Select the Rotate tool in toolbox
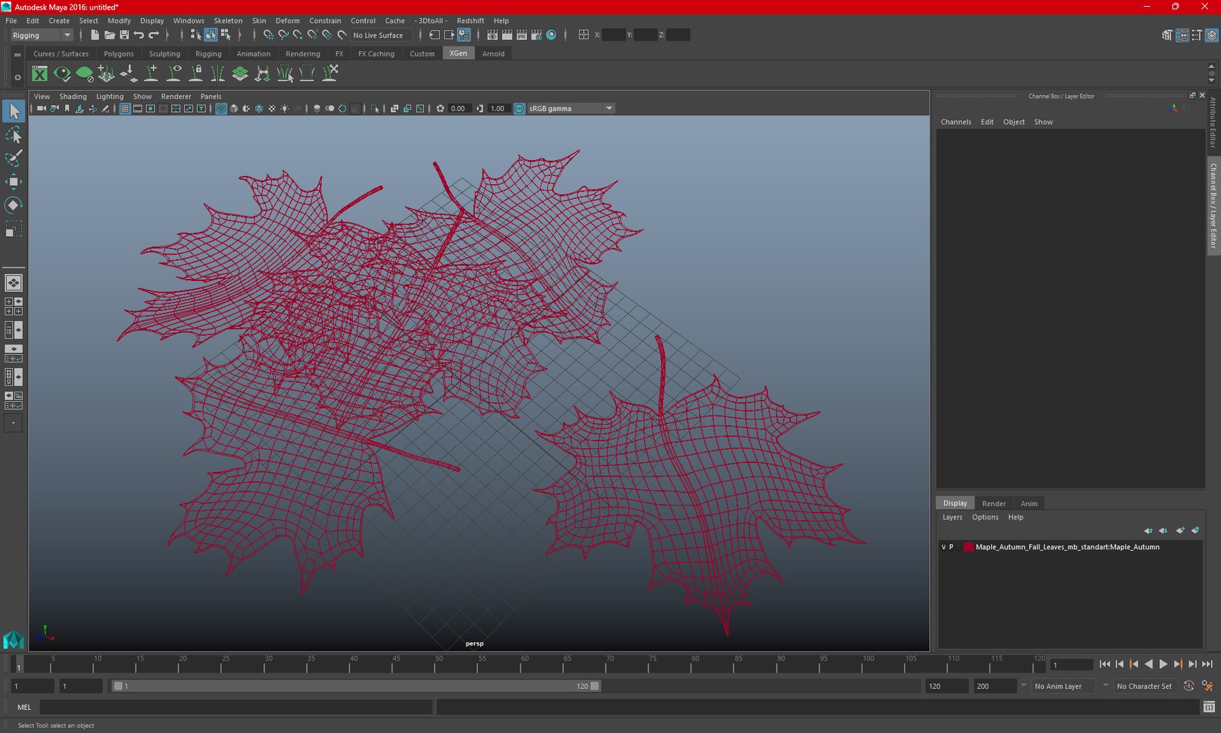The image size is (1221, 733). [14, 205]
